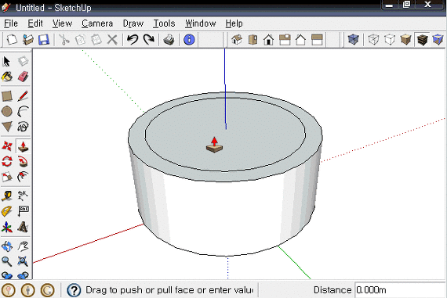Image resolution: width=447 pixels, height=298 pixels.
Task: Switch to Iso view
Action: pos(237,40)
